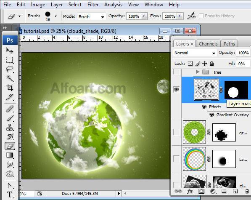Click Lock transparent pixels icon
251x200 pixels.
coord(190,64)
